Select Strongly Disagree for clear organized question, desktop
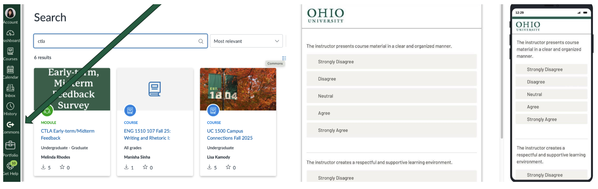598x189 pixels. point(392,62)
